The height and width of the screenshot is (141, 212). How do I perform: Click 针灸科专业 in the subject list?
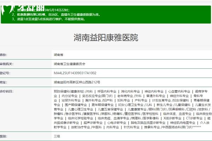click(131, 127)
